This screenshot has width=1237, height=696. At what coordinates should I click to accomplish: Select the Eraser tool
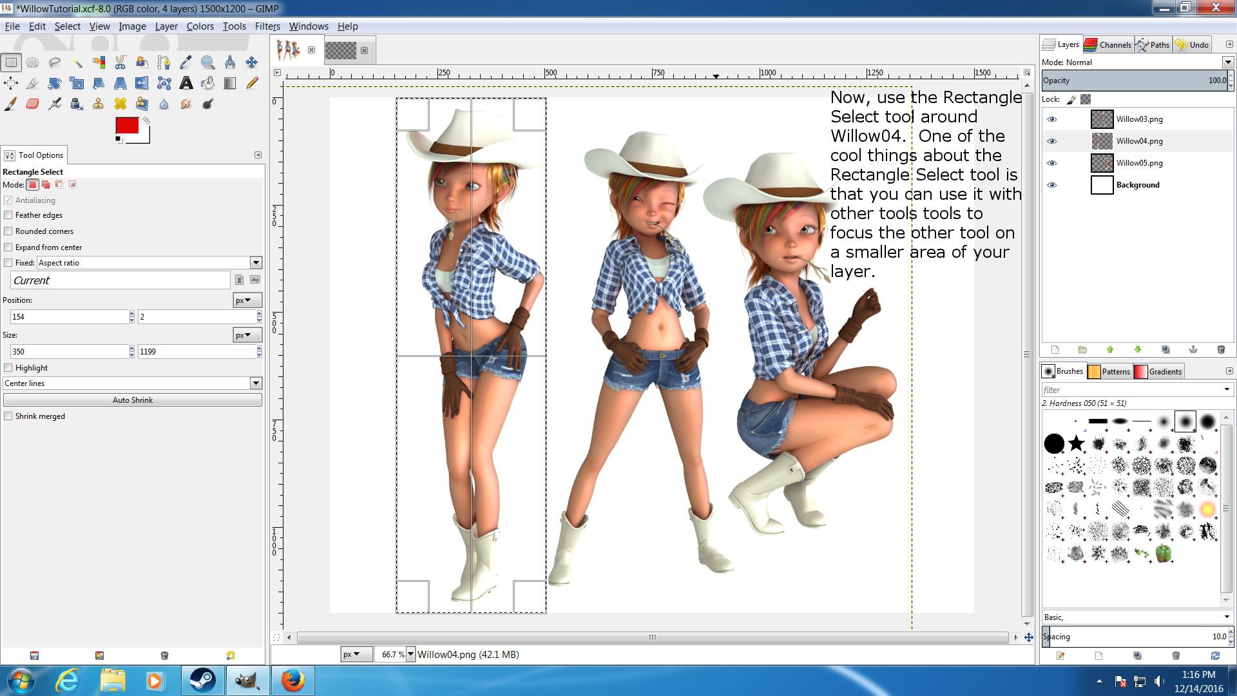click(32, 104)
